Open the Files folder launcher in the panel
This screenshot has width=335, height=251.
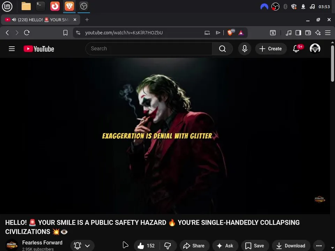tap(26, 6)
